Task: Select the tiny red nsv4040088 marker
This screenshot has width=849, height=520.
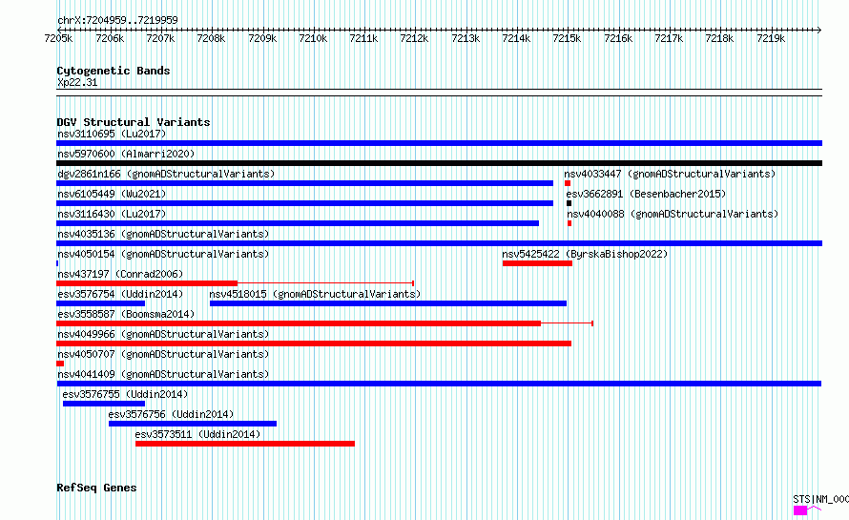Action: tap(569, 223)
